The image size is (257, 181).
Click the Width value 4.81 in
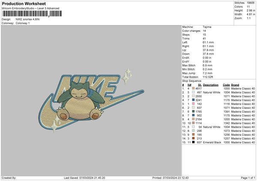click(251, 15)
